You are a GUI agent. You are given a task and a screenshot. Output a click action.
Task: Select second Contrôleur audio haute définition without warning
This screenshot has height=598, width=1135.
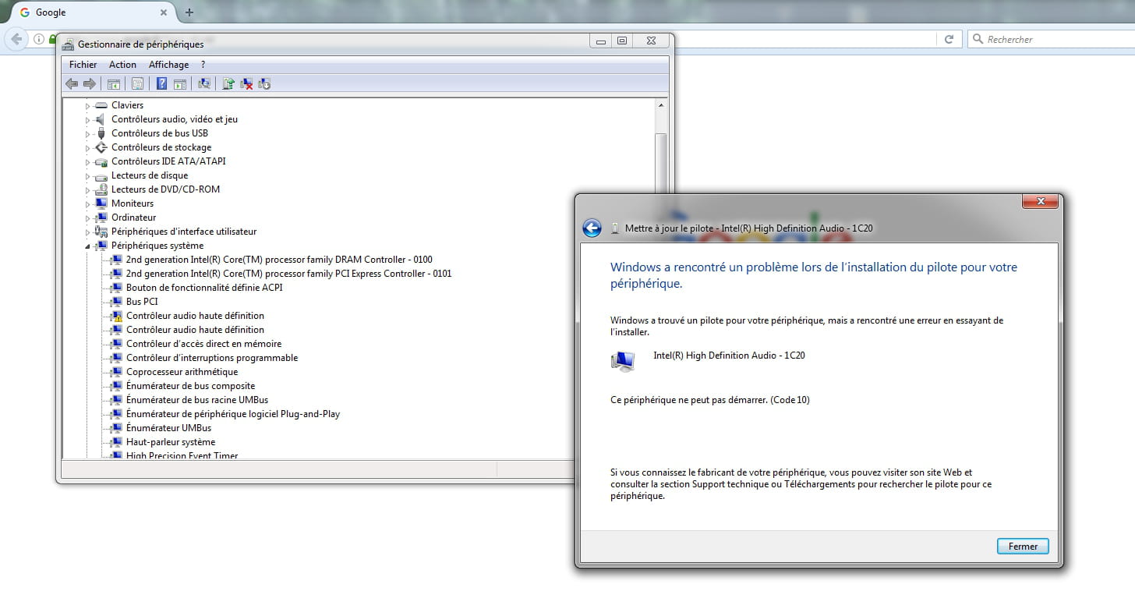(x=195, y=330)
